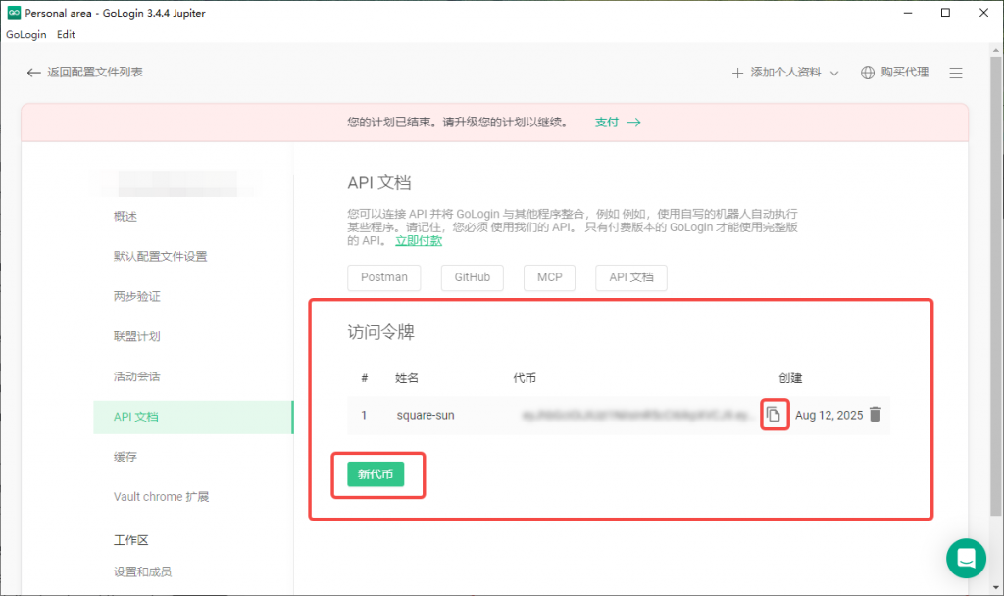
Task: Close the GoLogin window
Action: click(x=983, y=13)
